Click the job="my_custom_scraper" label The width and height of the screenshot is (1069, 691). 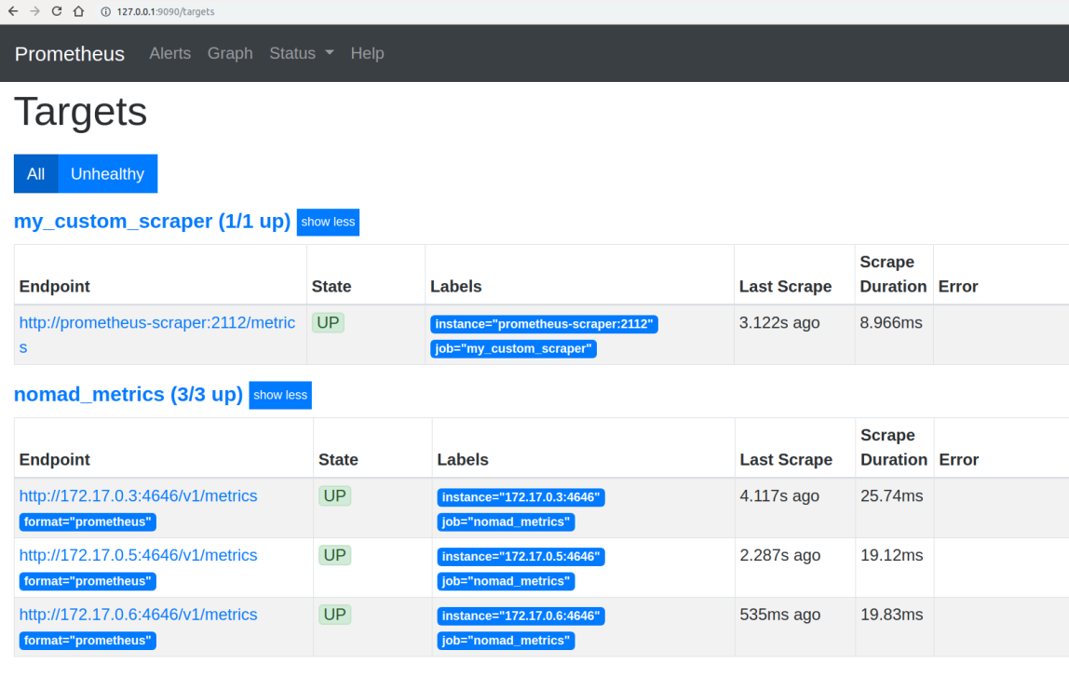(513, 348)
